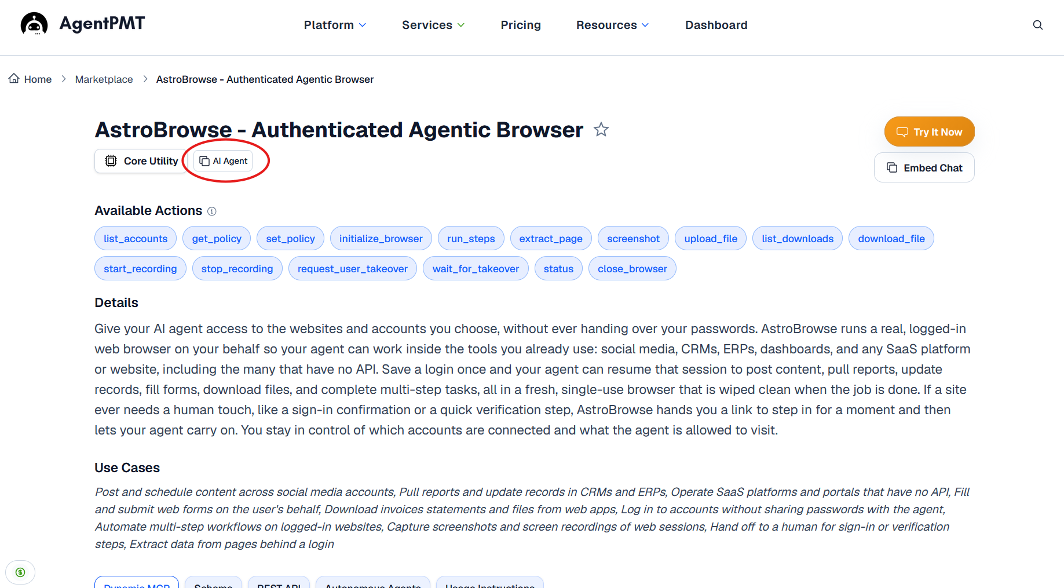Go to Dashboard
The height and width of the screenshot is (588, 1064).
[716, 25]
